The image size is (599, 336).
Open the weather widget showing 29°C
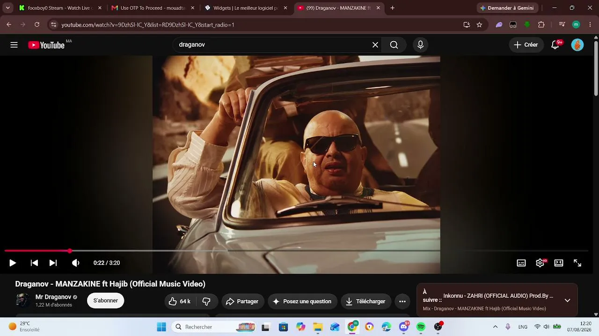24,327
